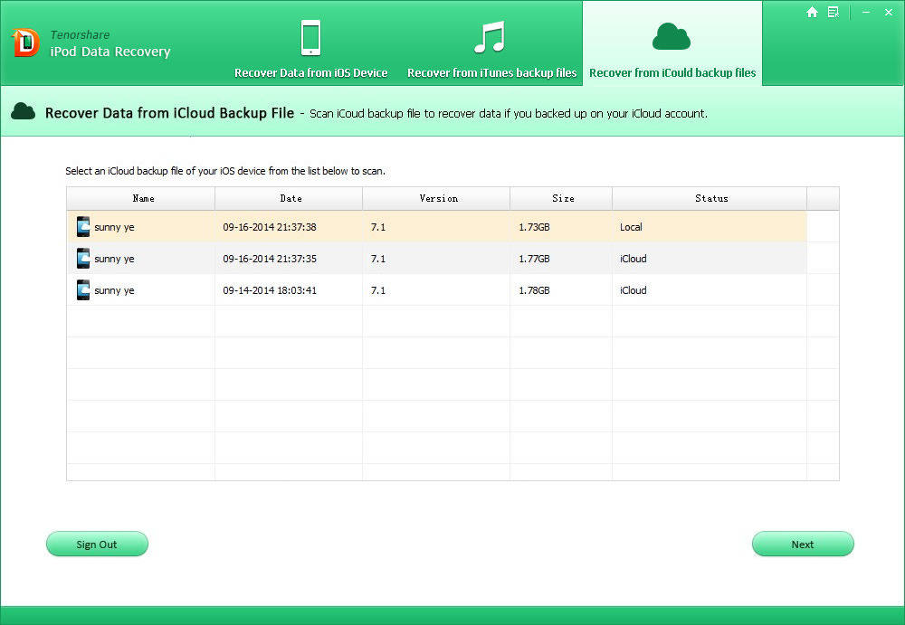This screenshot has width=905, height=625.
Task: Select date 09-16-2014 21:37:35
Action: [270, 259]
